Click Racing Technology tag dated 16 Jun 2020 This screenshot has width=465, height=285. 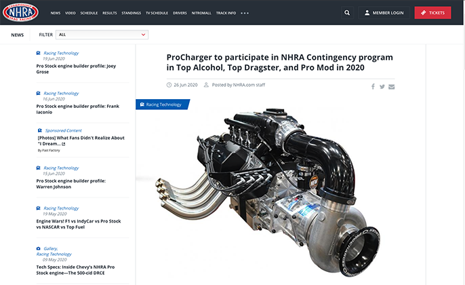coord(61,93)
